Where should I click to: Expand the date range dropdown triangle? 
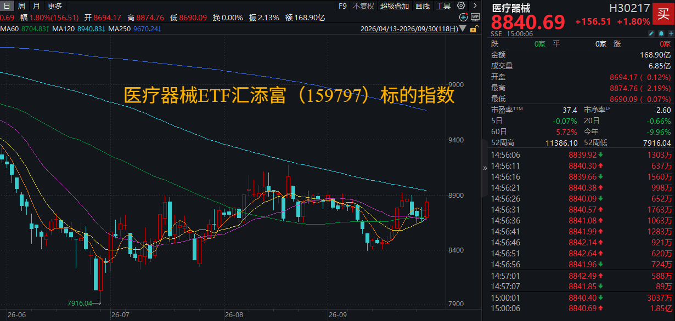click(x=463, y=28)
